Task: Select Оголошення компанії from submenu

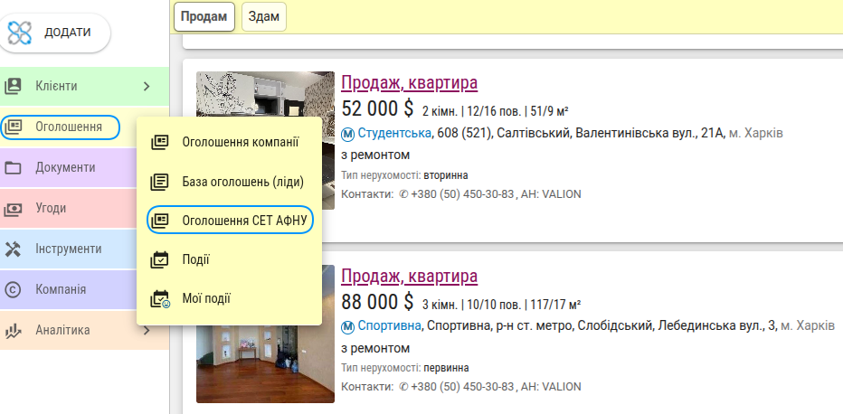Action: pos(240,142)
